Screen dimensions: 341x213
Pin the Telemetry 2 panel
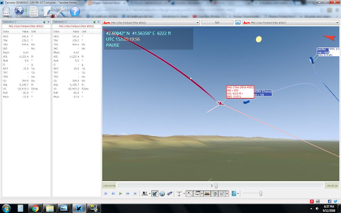pos(94,22)
